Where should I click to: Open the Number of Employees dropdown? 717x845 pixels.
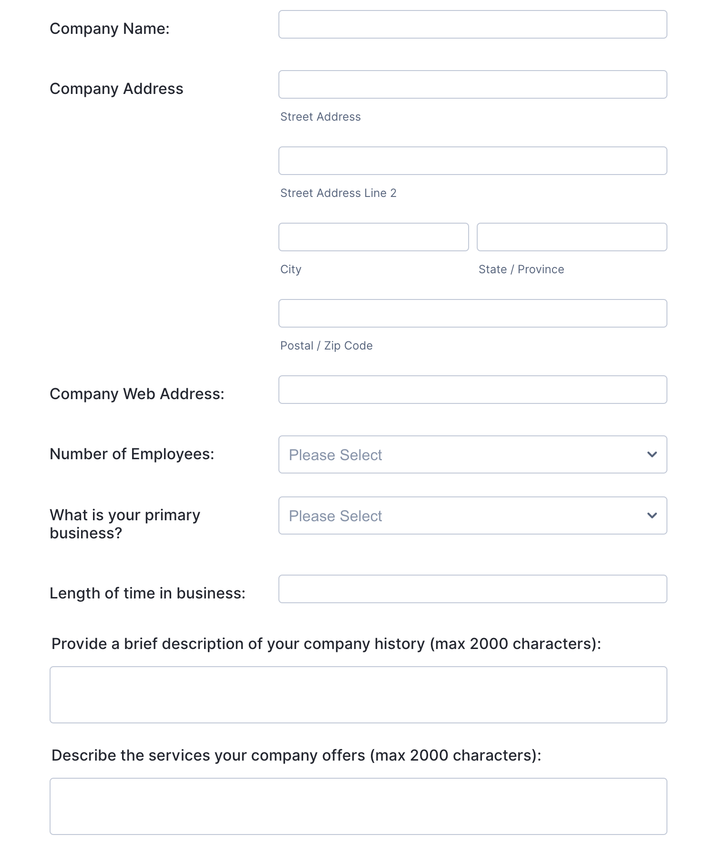pyautogui.click(x=472, y=454)
